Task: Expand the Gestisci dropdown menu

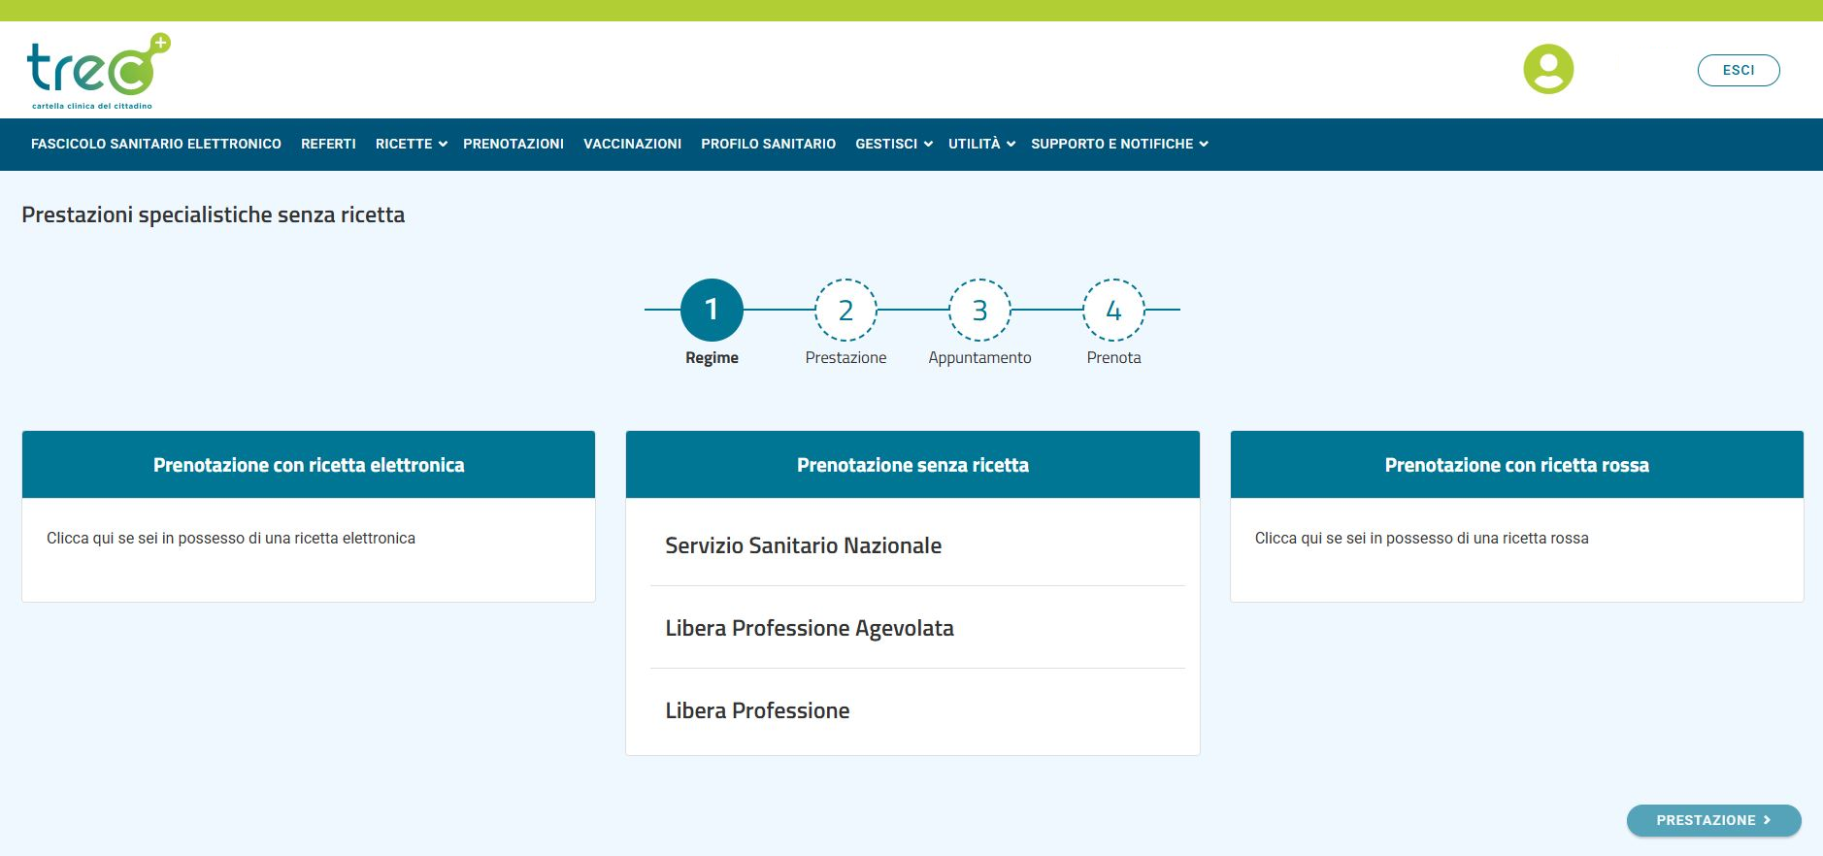Action: tap(893, 144)
